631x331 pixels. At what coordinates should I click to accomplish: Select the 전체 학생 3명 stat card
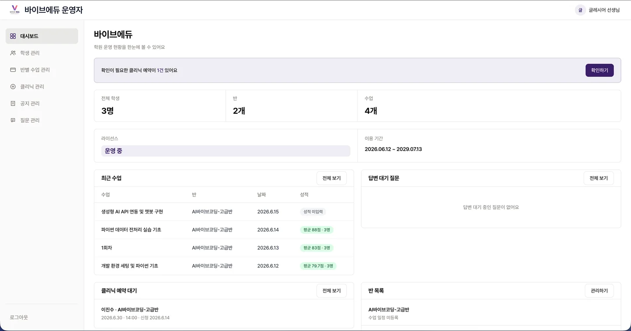pos(160,105)
